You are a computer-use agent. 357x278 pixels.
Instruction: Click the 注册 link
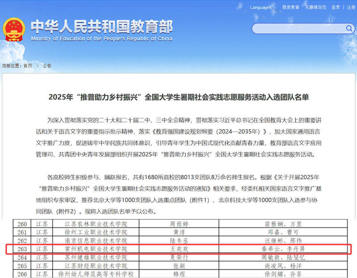click(x=351, y=7)
